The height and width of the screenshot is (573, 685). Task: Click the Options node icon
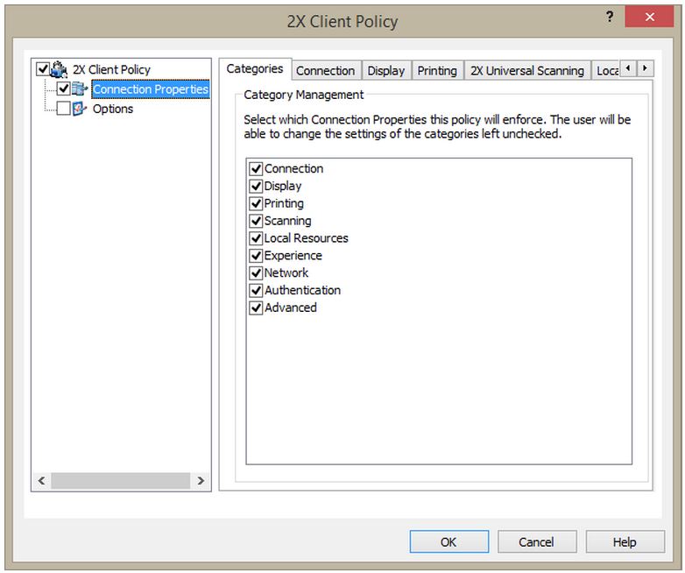[x=79, y=109]
